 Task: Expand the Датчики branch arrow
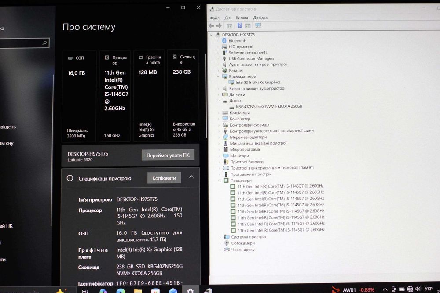pos(219,95)
